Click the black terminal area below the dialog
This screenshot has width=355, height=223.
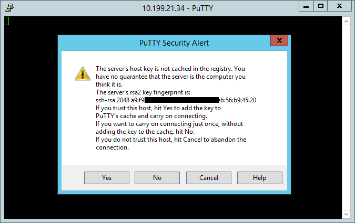coord(173,206)
